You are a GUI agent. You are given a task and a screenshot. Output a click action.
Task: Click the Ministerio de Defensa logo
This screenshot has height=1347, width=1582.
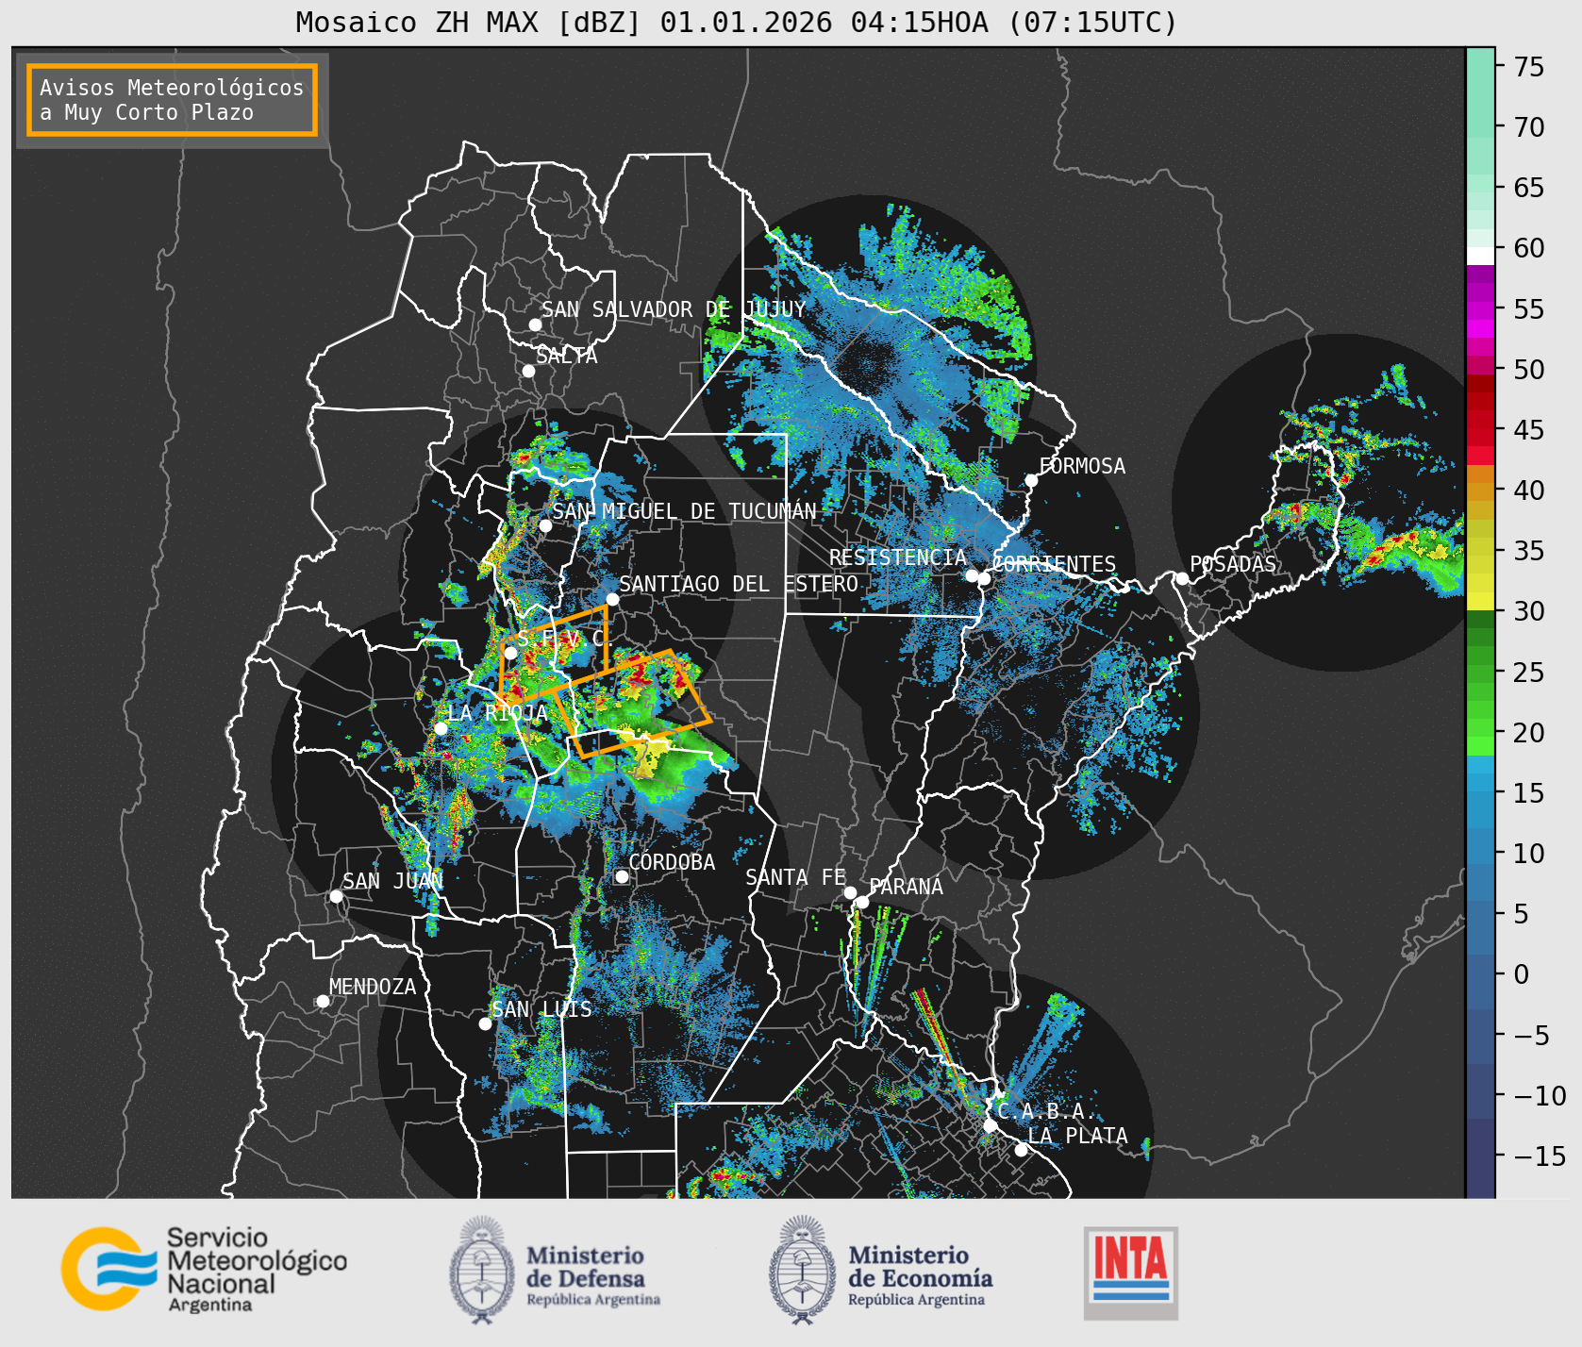pos(555,1270)
